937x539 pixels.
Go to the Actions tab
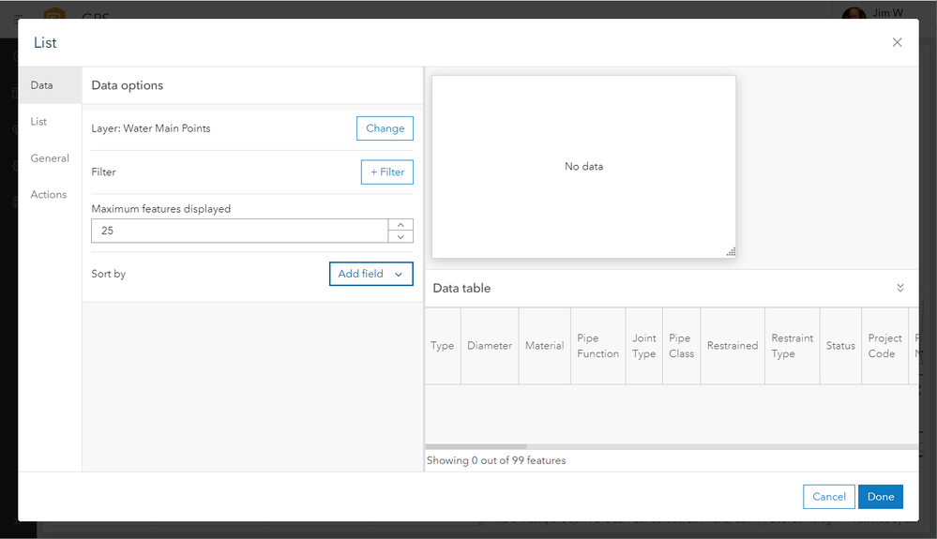(51, 195)
